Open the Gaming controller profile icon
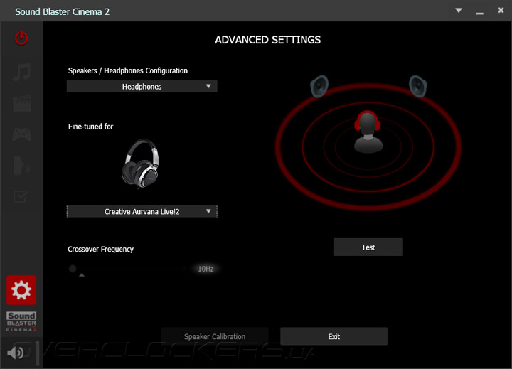 pyautogui.click(x=21, y=134)
